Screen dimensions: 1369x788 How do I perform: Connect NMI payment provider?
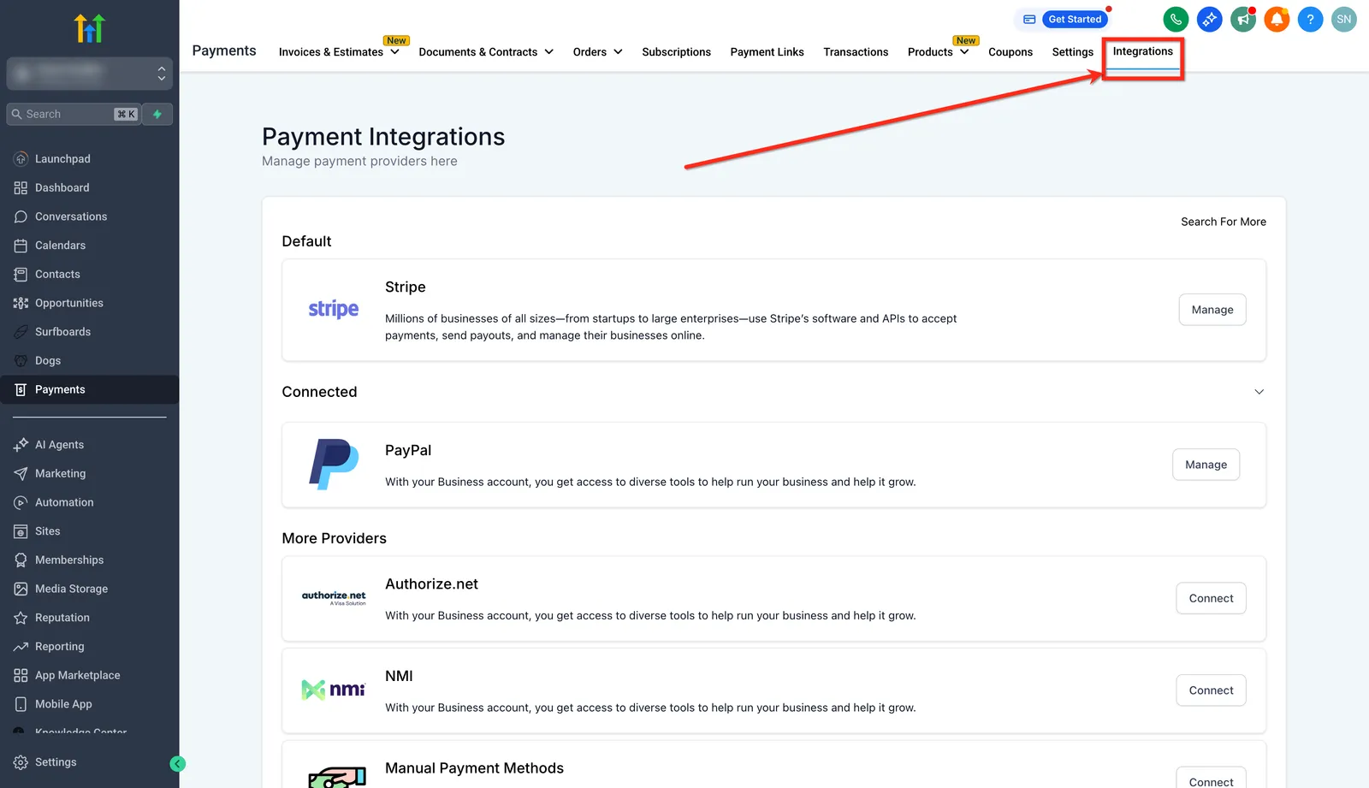[1211, 690]
